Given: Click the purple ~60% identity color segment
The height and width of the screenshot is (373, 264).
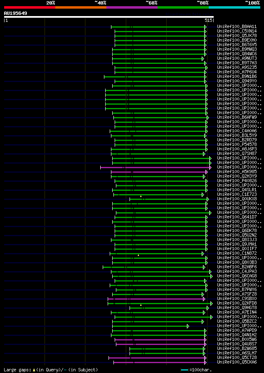Looking at the screenshot, I should 132,7.
